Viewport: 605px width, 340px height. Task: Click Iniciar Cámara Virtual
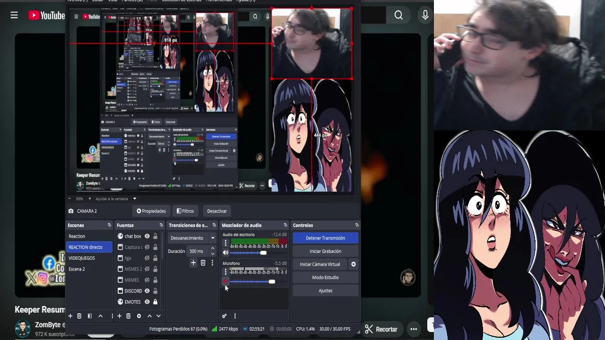tap(320, 264)
